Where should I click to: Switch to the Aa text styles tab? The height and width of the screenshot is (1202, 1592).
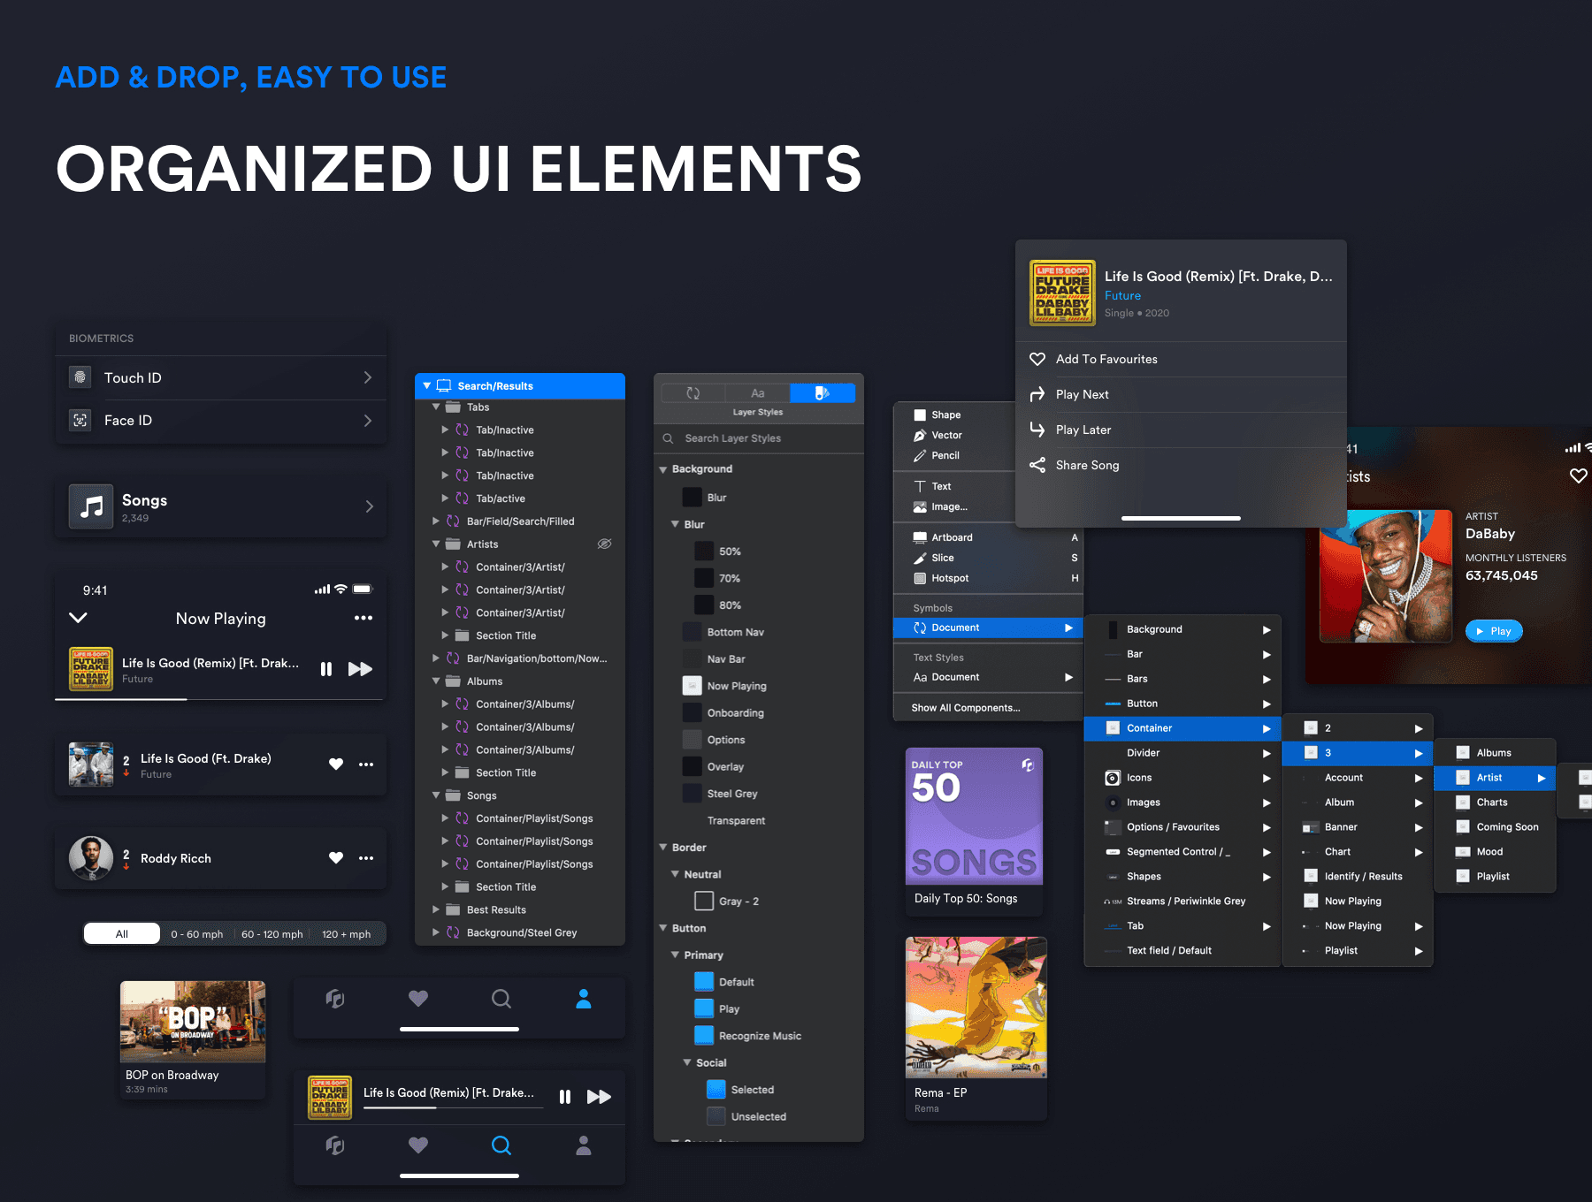coord(758,393)
